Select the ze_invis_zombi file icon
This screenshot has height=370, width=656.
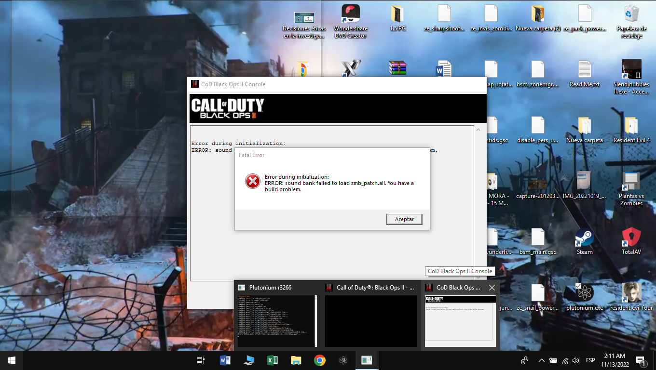coord(491,18)
